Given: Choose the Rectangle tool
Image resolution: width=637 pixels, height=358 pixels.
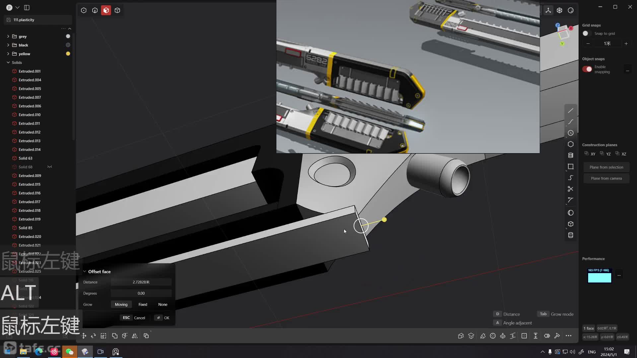Looking at the screenshot, I should (571, 166).
